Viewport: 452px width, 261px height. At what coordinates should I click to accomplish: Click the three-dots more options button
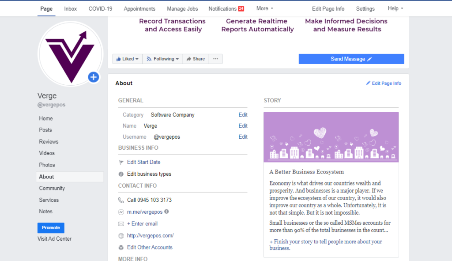tap(215, 59)
